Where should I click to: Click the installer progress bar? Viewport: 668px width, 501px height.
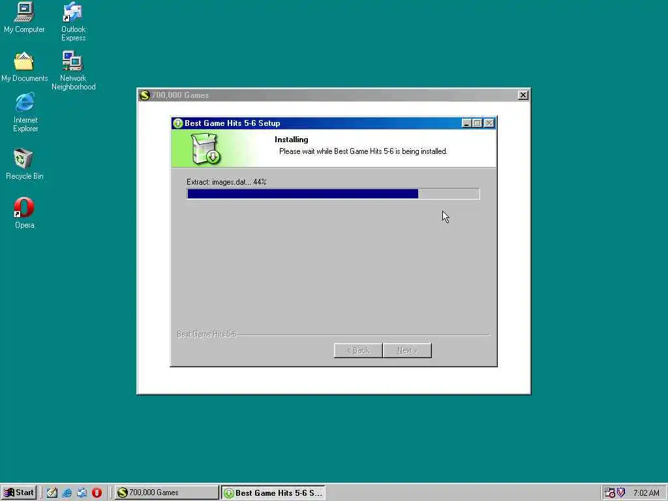pos(333,194)
